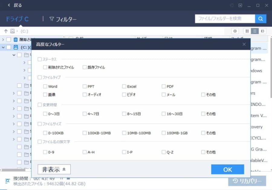Screen dimensions: 272x190
Task: Click the up-arrow navigate parent icon
Action: [x=6, y=31]
